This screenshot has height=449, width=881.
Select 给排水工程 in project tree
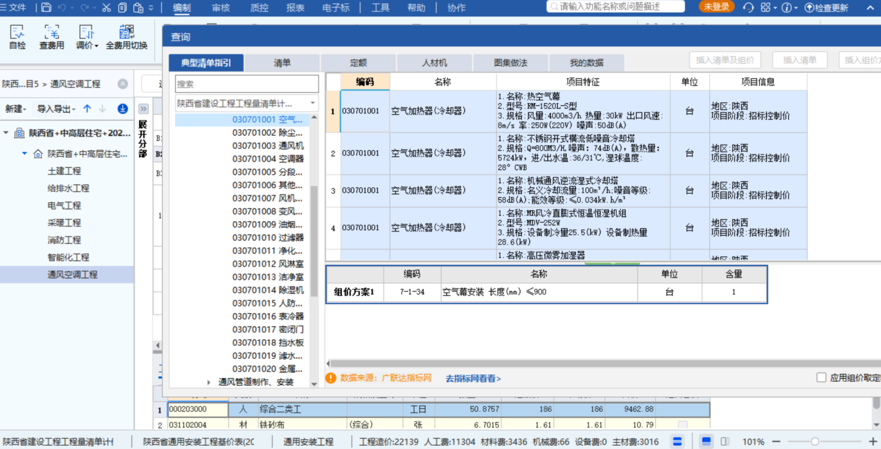(x=68, y=188)
